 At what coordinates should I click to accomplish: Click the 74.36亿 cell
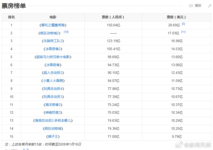pyautogui.click(x=113, y=128)
